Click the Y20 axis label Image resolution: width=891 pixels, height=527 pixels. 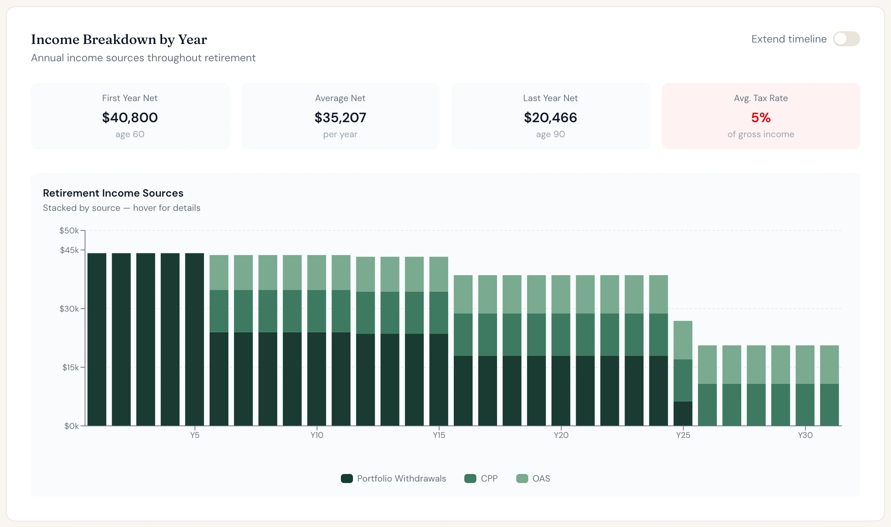tap(561, 435)
